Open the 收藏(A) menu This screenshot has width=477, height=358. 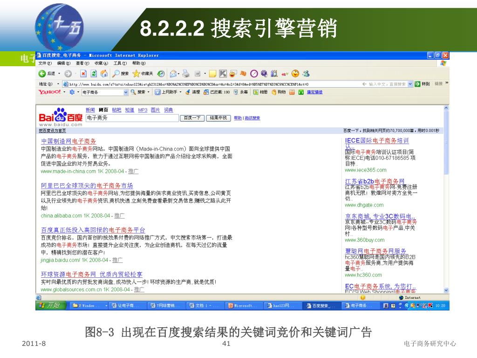click(101, 63)
